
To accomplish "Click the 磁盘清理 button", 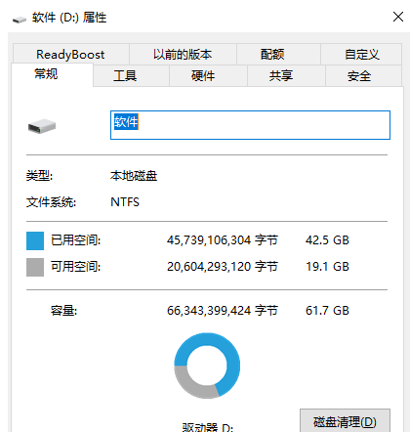I will click(345, 421).
